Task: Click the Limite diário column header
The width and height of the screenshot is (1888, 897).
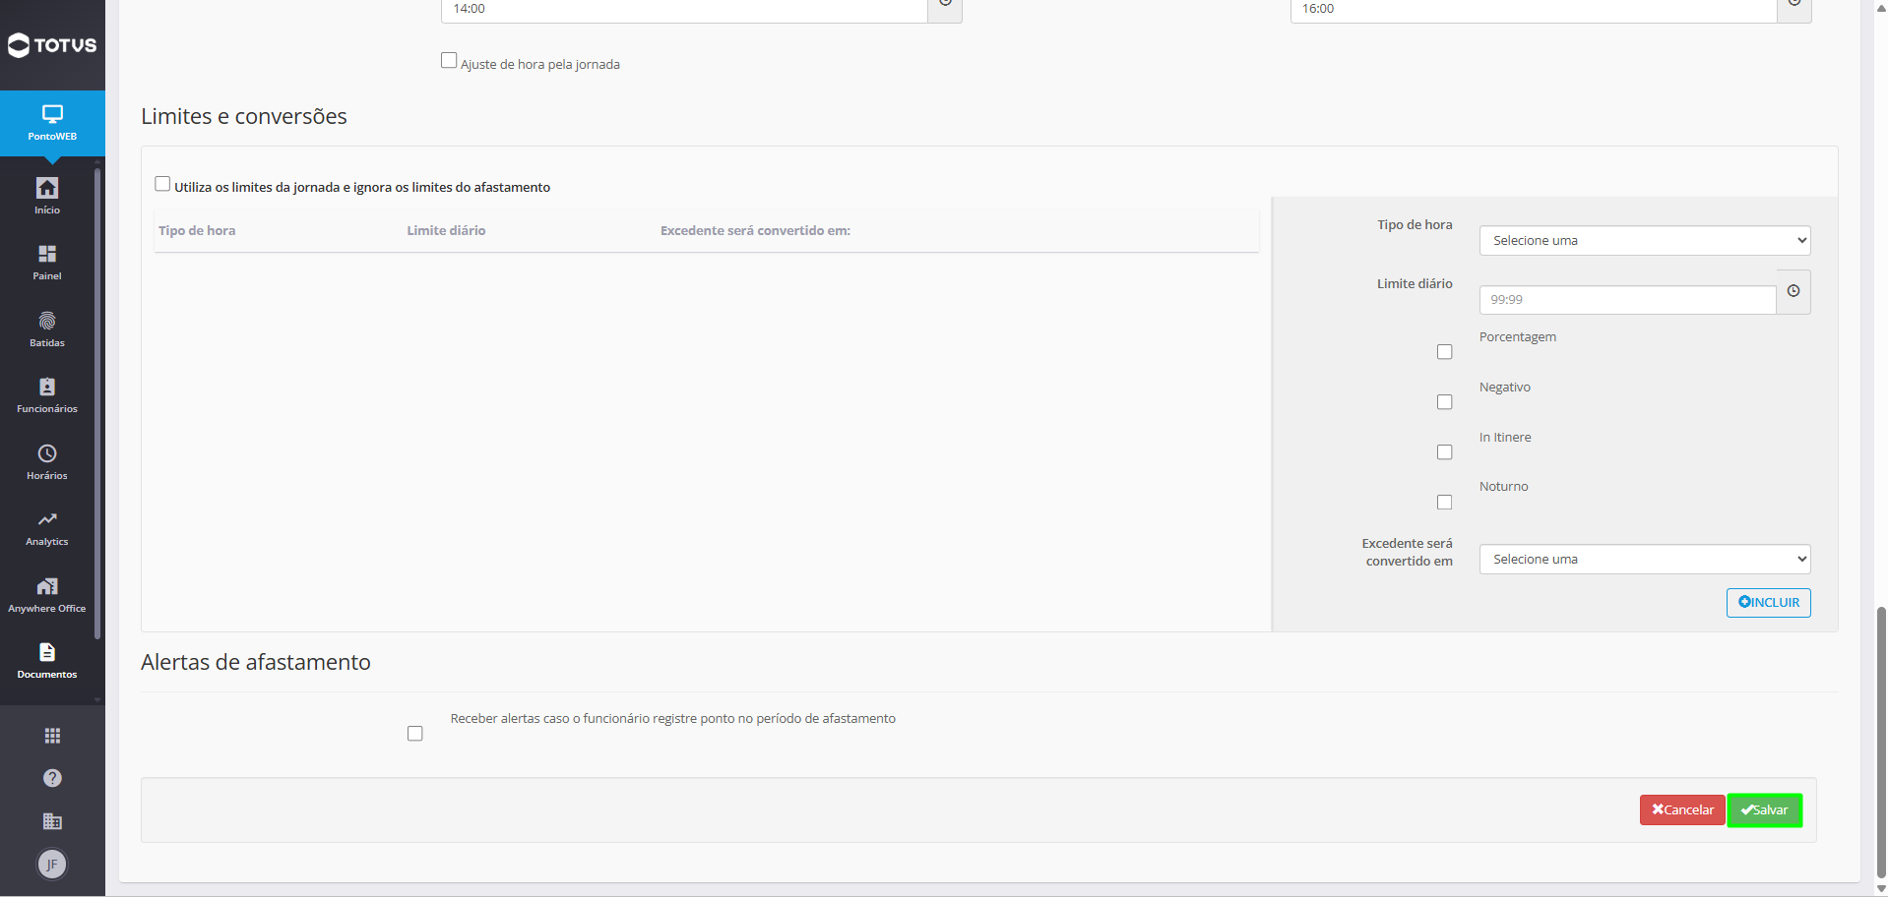Action: (x=446, y=231)
